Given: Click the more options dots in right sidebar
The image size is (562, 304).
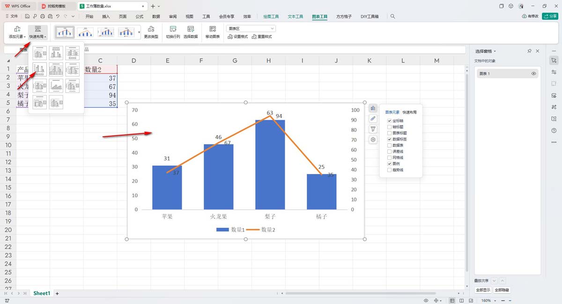Looking at the screenshot, I should click(x=554, y=142).
